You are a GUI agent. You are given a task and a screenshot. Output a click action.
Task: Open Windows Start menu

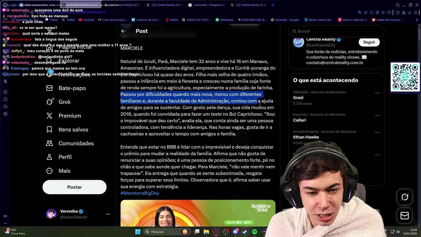tap(137, 232)
